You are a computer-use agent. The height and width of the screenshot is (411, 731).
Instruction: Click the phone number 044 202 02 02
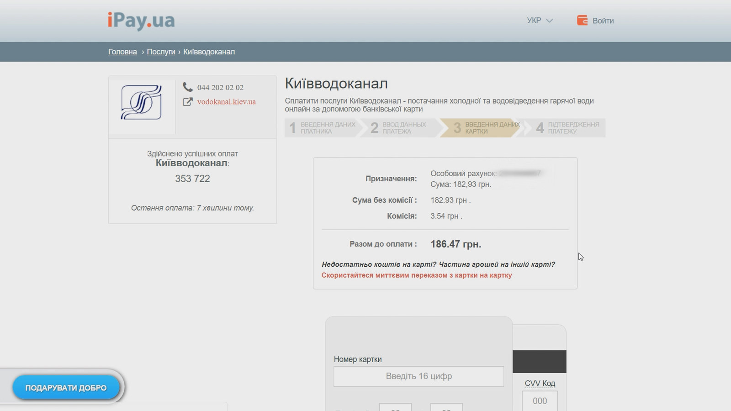220,87
